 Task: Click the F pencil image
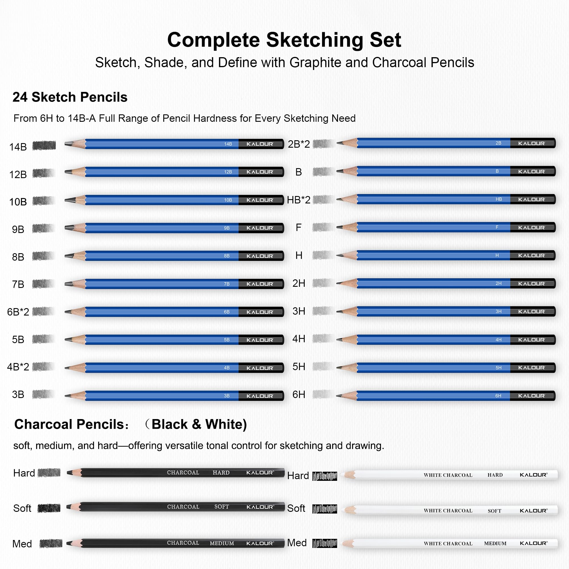pyautogui.click(x=446, y=227)
